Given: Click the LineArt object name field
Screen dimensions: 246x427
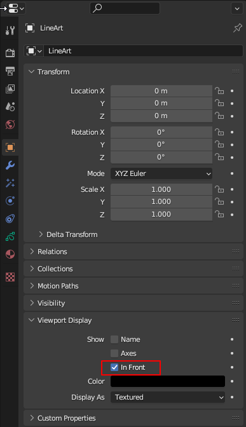Looking at the screenshot, I should click(144, 51).
